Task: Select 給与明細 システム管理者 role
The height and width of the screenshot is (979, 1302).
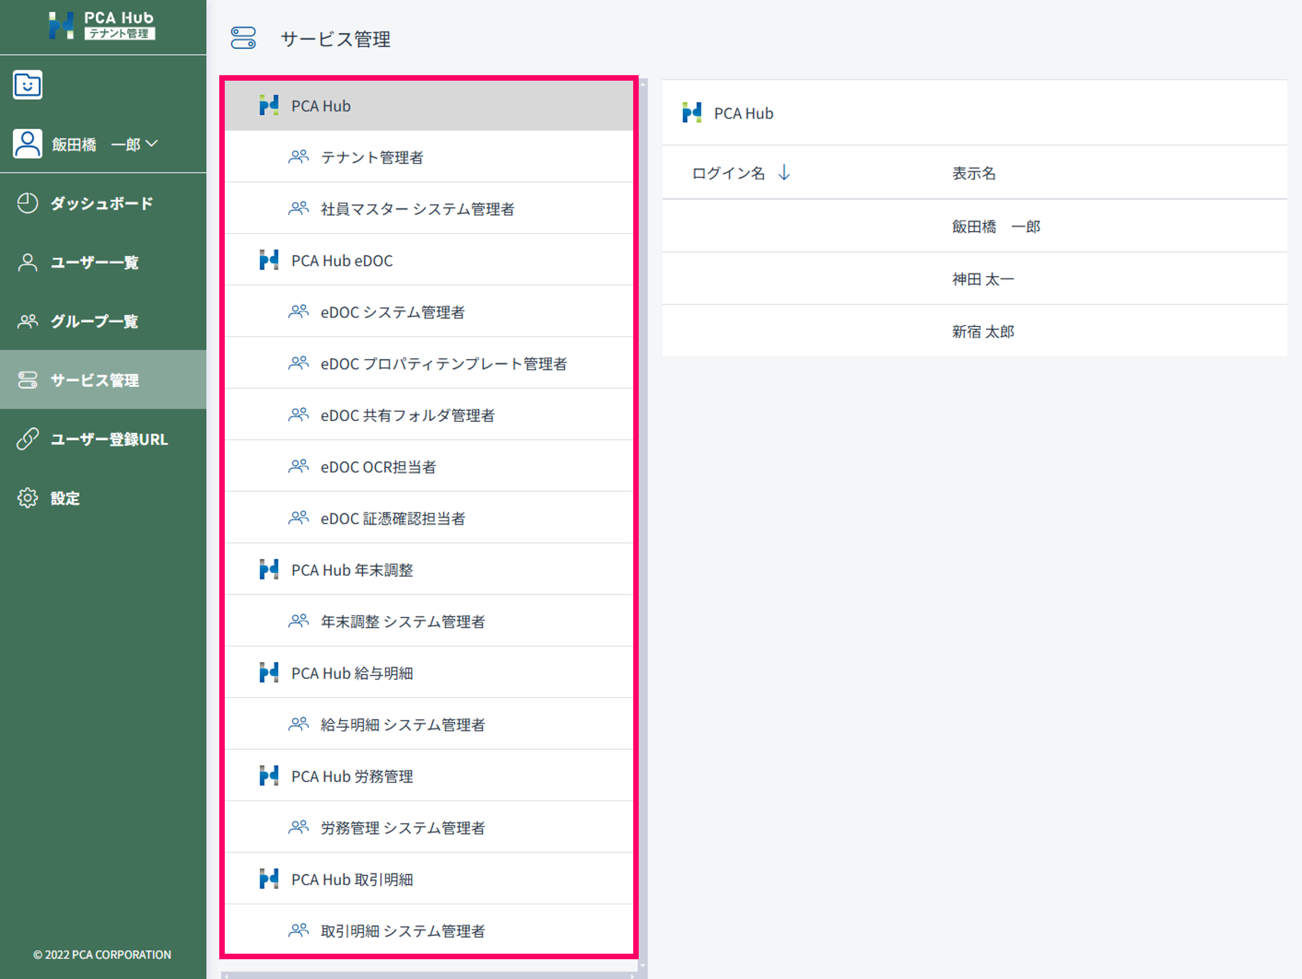Action: coord(402,725)
